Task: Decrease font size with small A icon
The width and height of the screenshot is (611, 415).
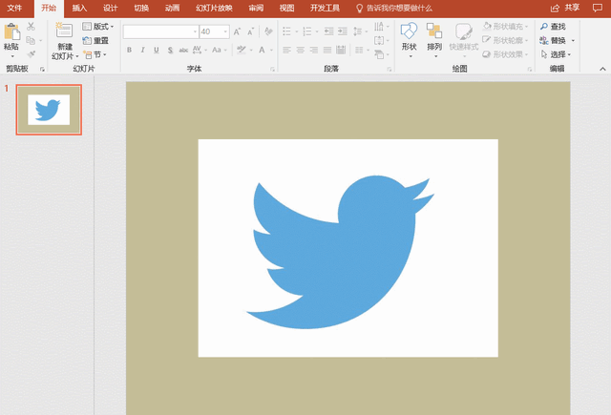Action: coord(250,31)
